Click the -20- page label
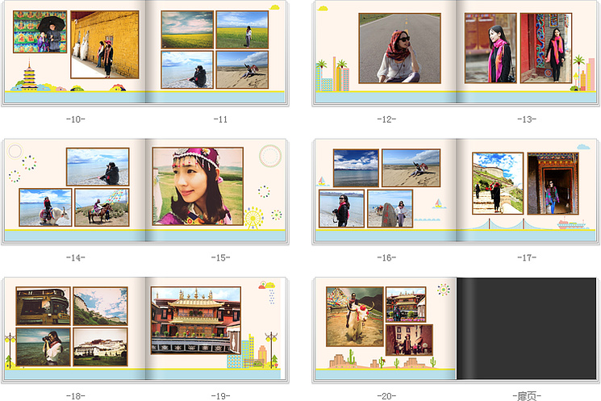The image size is (601, 401). 386,395
